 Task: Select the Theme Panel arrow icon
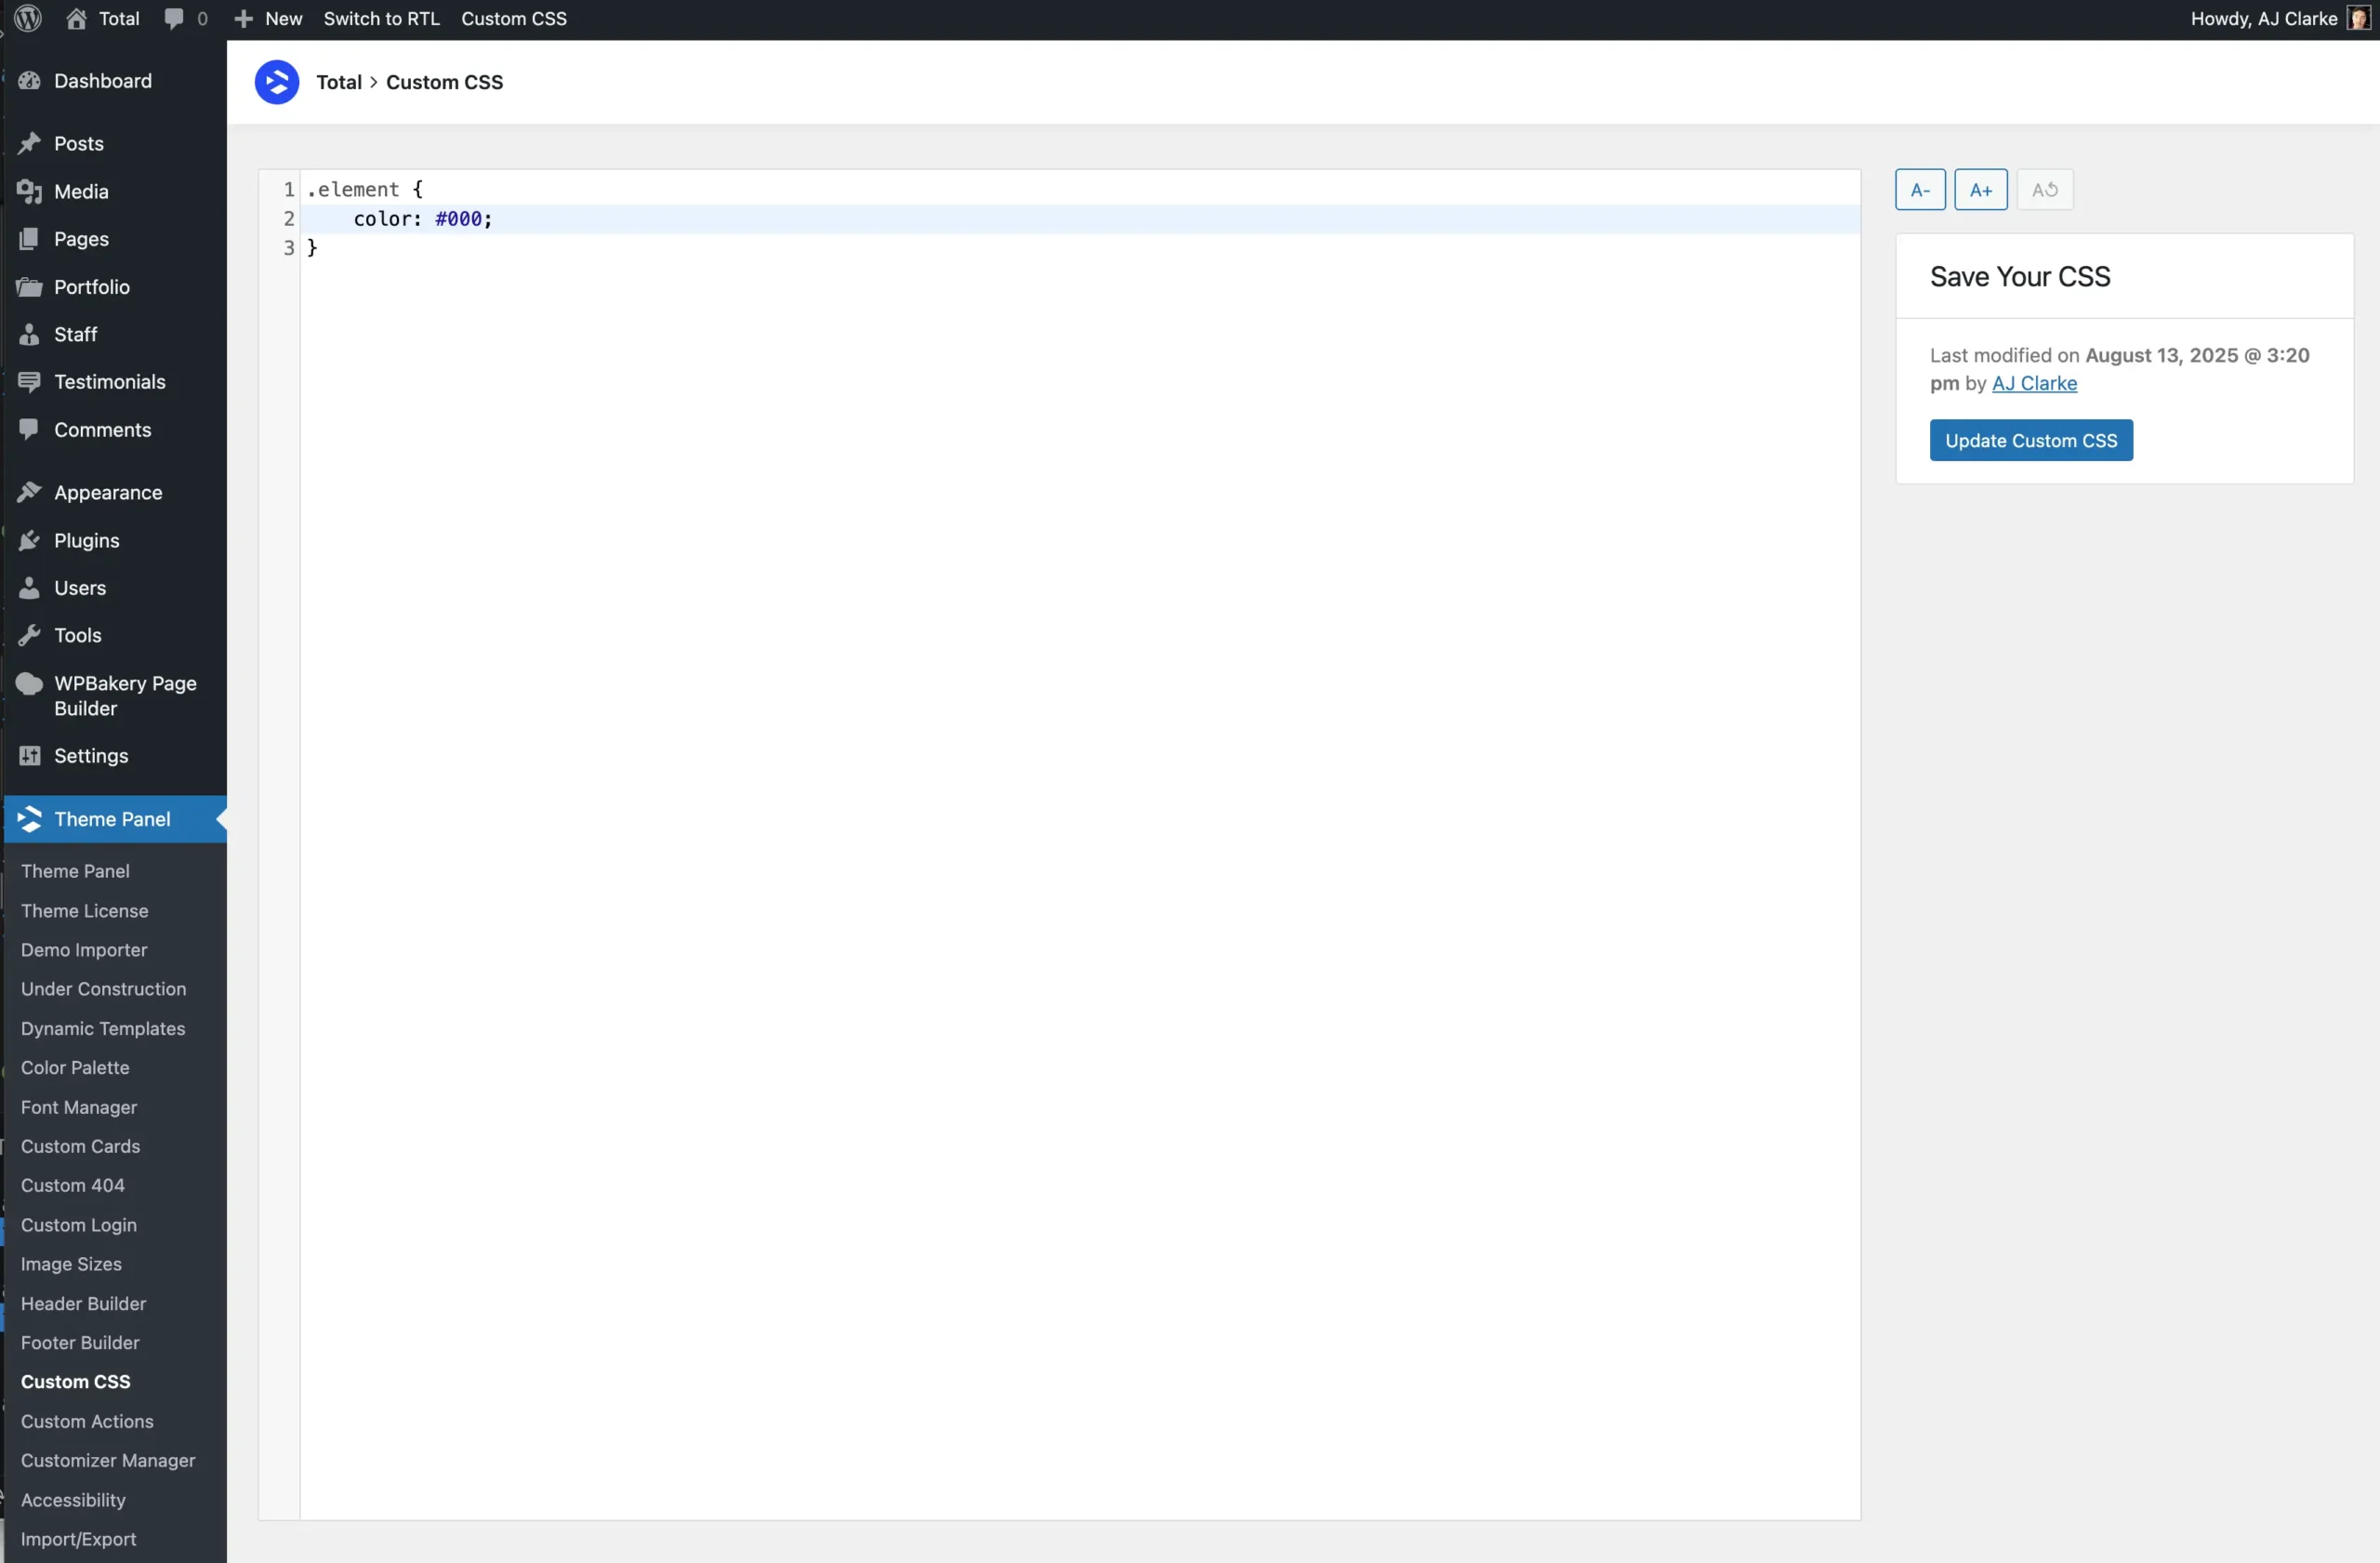tap(30, 818)
